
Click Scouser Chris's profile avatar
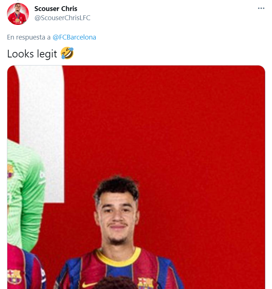[18, 14]
